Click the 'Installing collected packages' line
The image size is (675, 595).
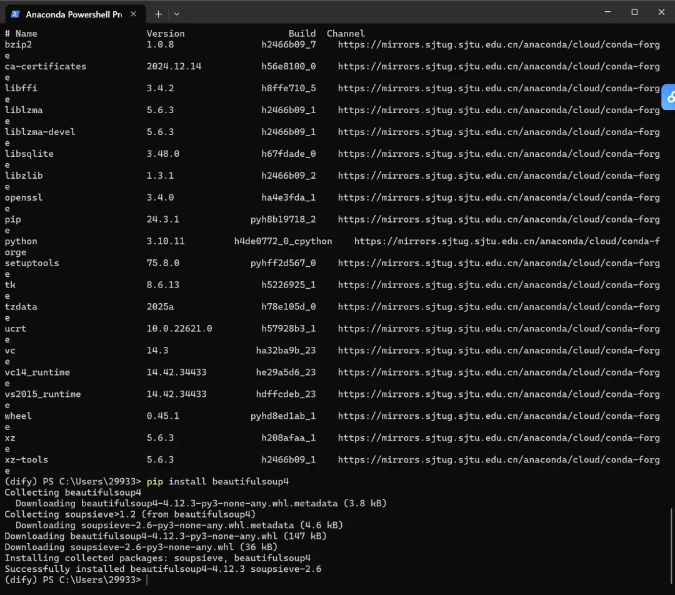coord(157,558)
